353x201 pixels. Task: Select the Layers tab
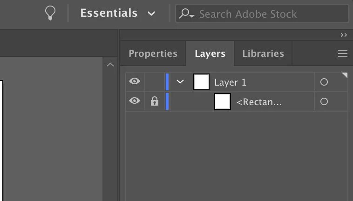[210, 54]
